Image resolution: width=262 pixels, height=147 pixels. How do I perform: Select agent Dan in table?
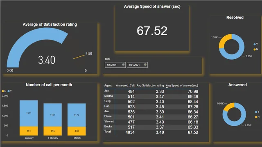[x=107, y=106]
